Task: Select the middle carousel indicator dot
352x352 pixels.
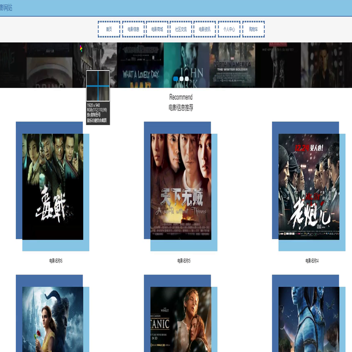Action: 181,79
